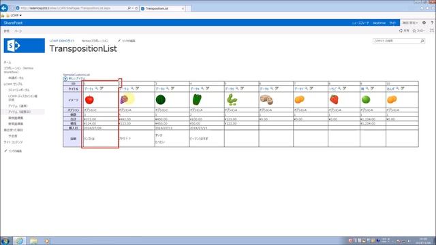This screenshot has height=245, width=436.
Task: Click the green bell pepper image
Action: [197, 99]
